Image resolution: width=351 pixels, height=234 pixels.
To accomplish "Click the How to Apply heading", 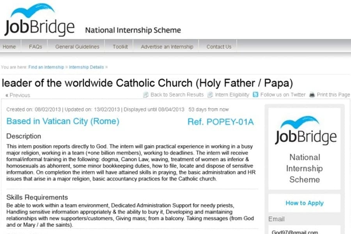I will click(x=305, y=203).
